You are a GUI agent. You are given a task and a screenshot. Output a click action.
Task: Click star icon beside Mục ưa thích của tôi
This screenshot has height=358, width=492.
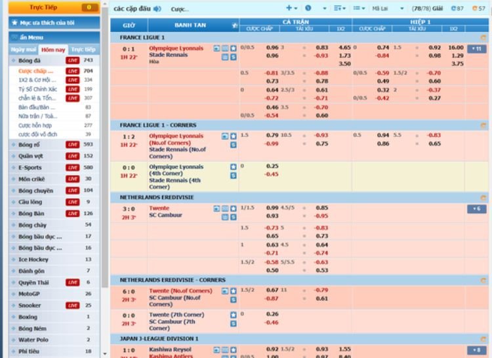pos(14,22)
